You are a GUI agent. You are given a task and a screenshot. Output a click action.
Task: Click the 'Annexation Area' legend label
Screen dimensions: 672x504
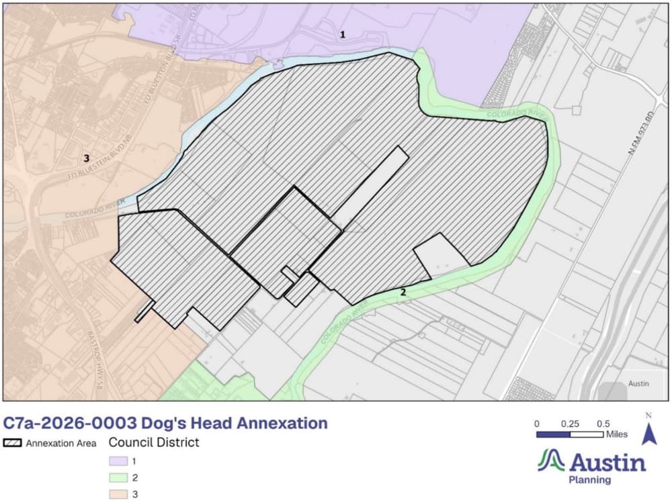coord(61,443)
